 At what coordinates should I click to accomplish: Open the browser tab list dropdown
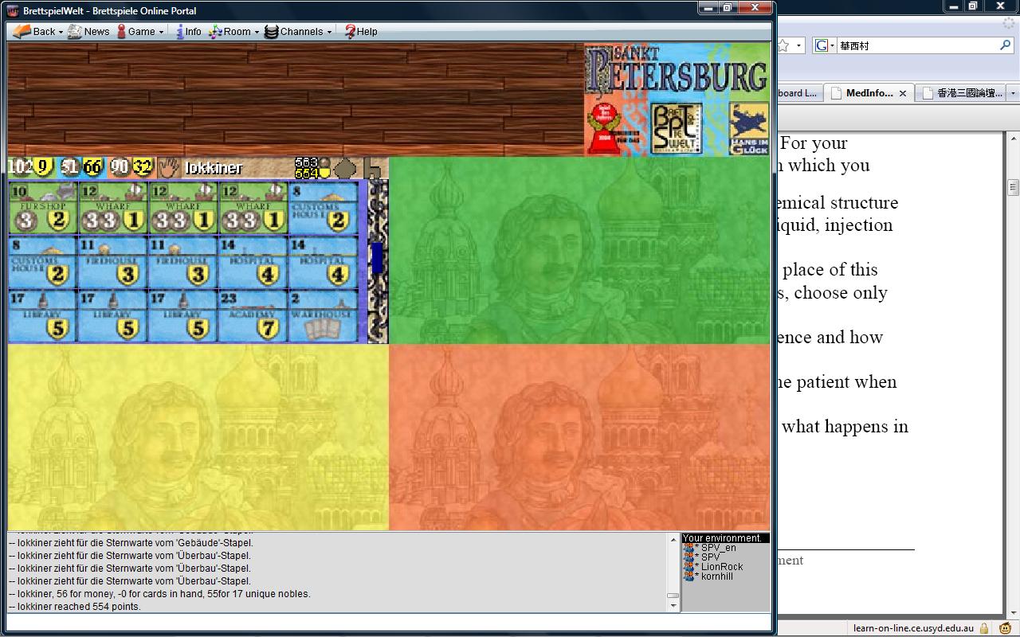1013,93
